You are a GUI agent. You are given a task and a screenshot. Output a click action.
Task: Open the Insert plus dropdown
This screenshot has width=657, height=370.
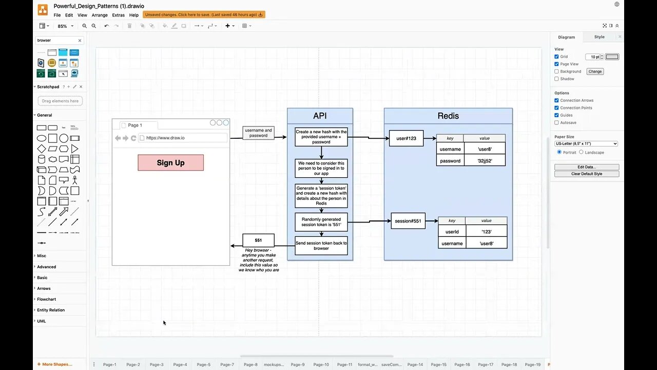[229, 26]
